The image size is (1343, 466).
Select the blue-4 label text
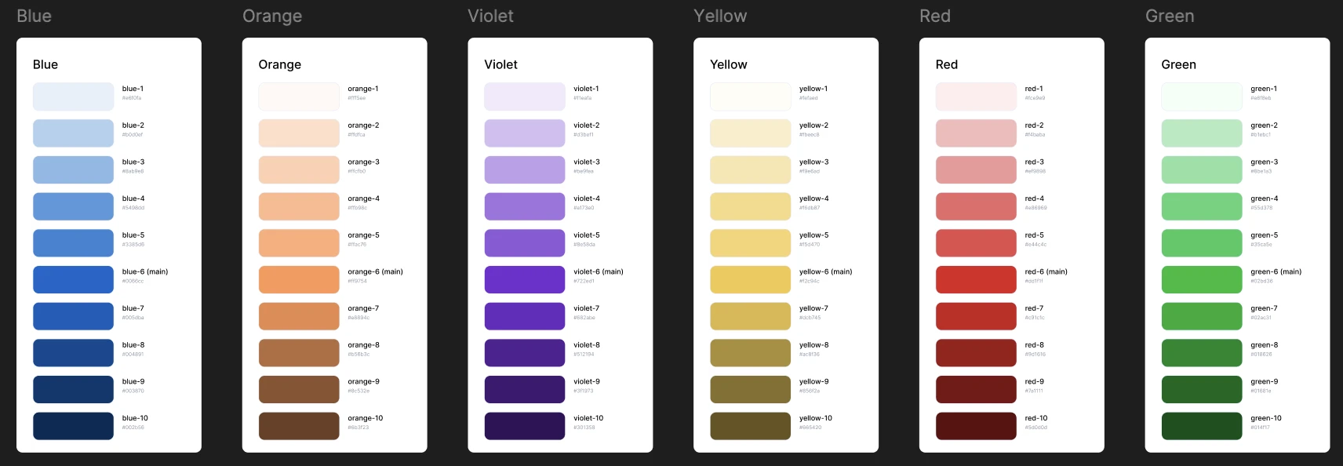coord(133,198)
